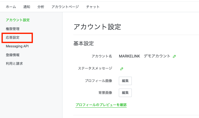Click the 基本設定 section heading
The height and width of the screenshot is (118, 199).
[x=84, y=44]
